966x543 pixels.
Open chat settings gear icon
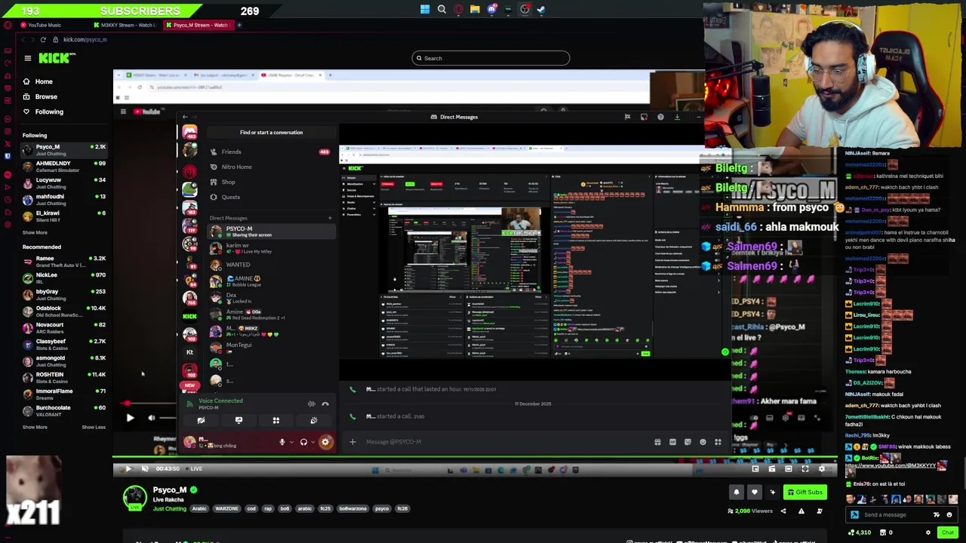[928, 532]
